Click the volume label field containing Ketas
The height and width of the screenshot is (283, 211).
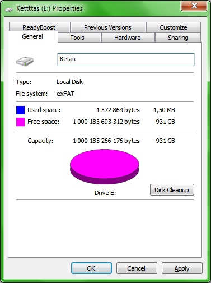[x=126, y=59]
